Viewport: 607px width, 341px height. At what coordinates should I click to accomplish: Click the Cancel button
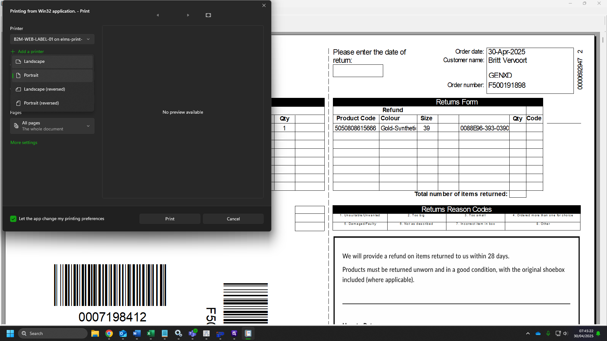coord(233,219)
